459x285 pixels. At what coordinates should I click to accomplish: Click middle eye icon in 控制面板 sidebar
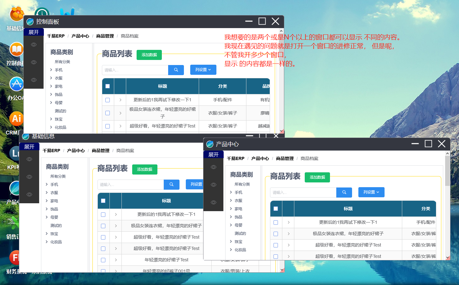click(34, 62)
